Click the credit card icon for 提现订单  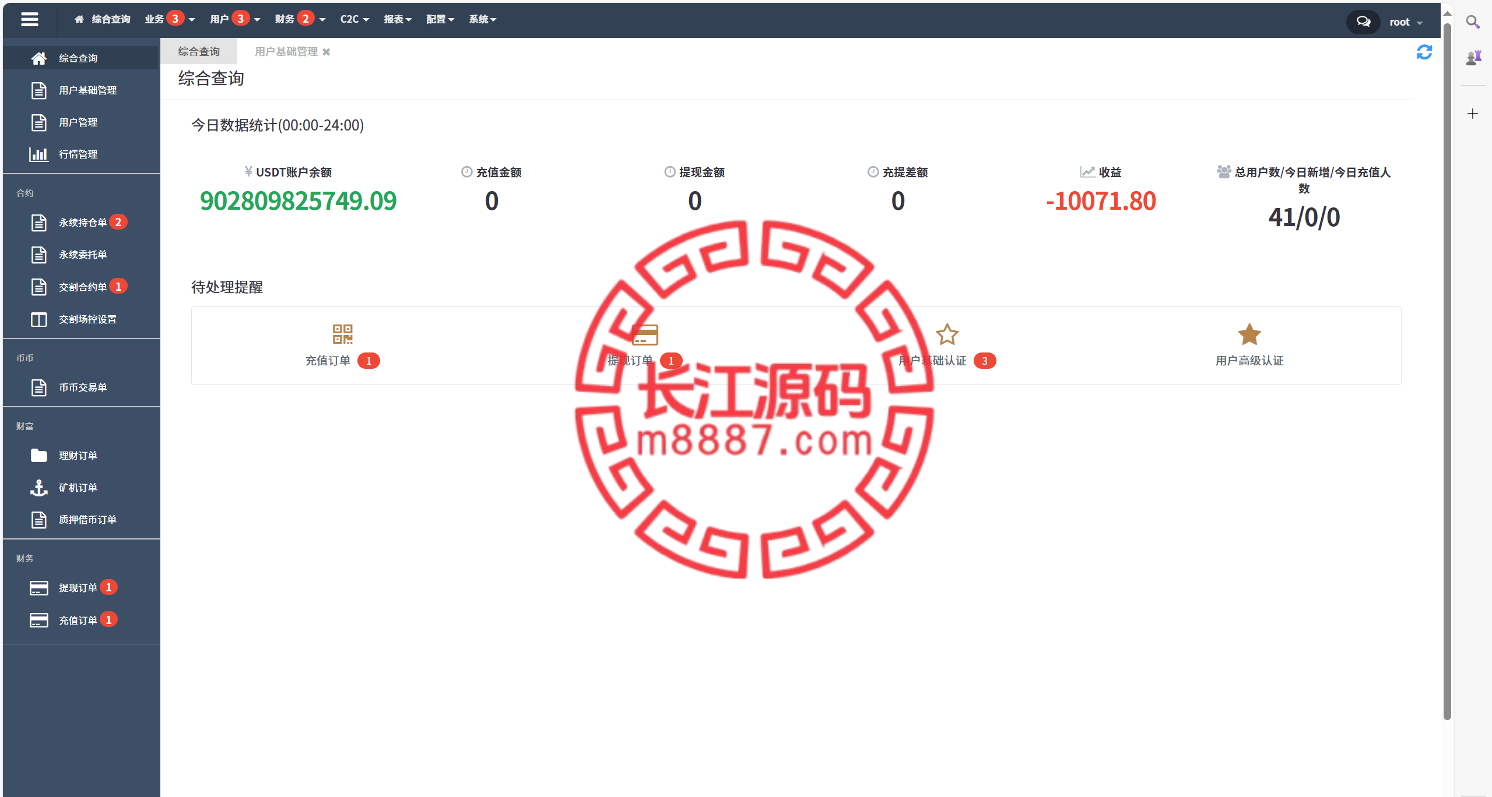point(645,334)
